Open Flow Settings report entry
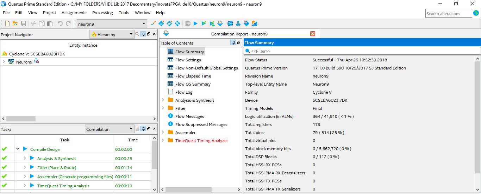The width and height of the screenshot is (481, 194). click(188, 60)
